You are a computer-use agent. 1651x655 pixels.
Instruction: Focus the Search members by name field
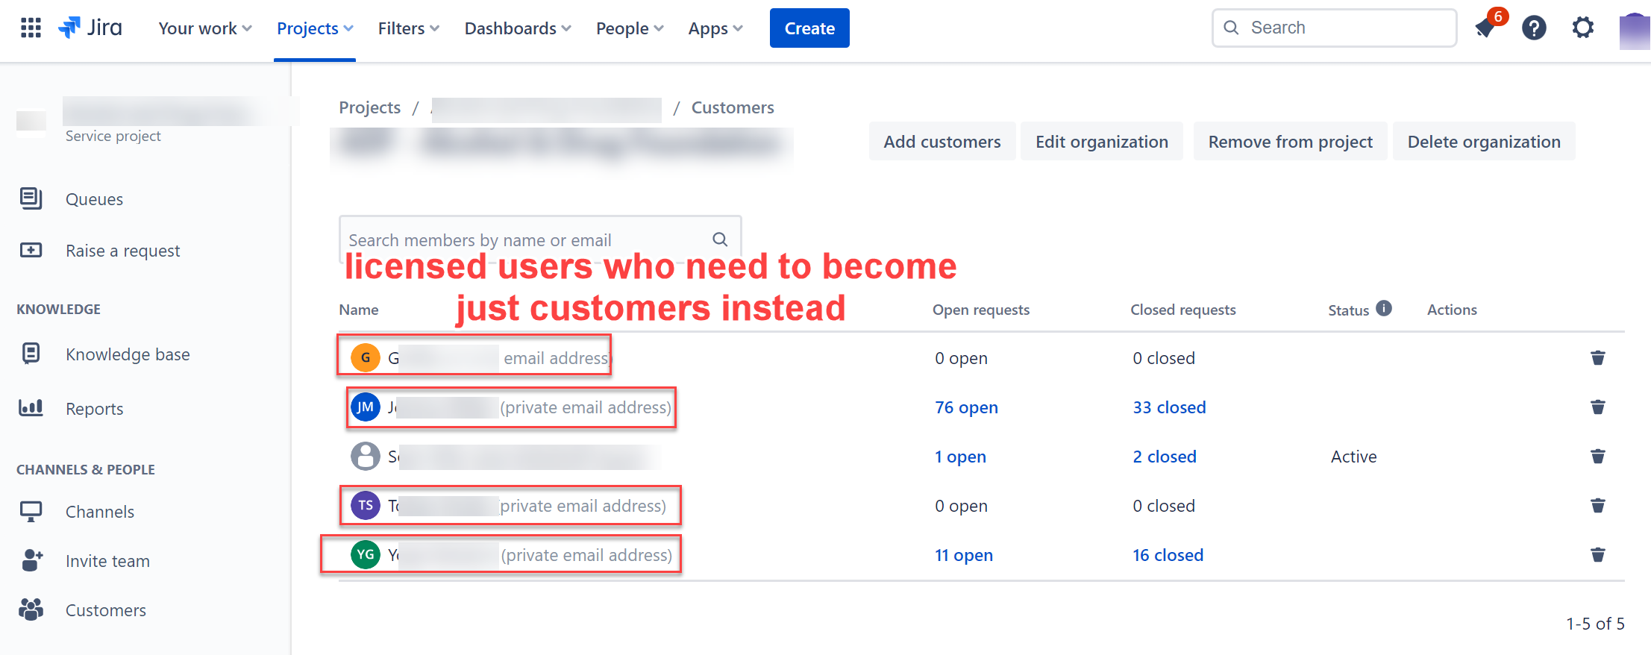click(x=540, y=239)
